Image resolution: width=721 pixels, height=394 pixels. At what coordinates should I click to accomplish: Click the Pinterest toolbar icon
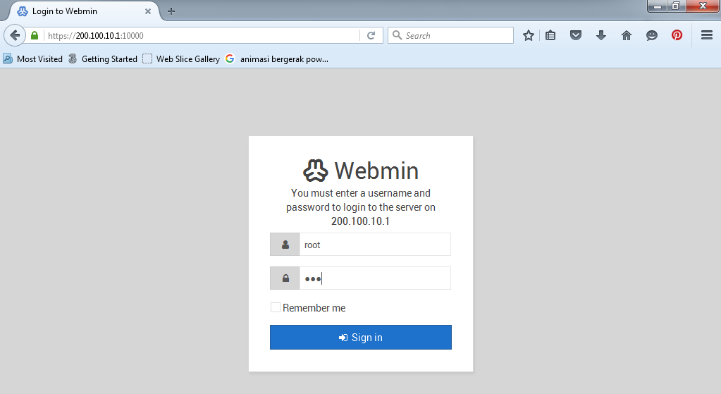677,35
